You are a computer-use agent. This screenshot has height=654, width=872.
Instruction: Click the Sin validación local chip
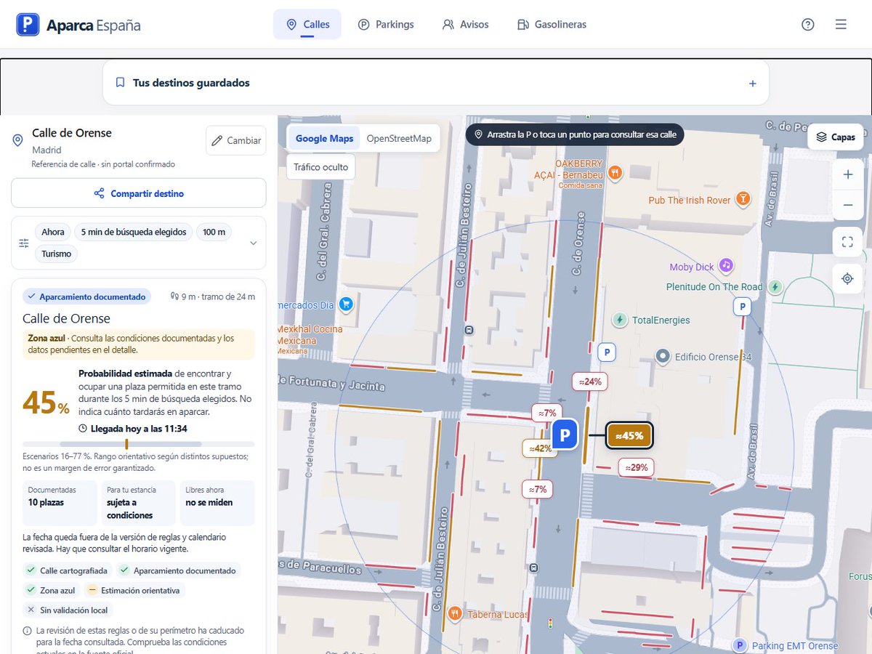point(67,610)
